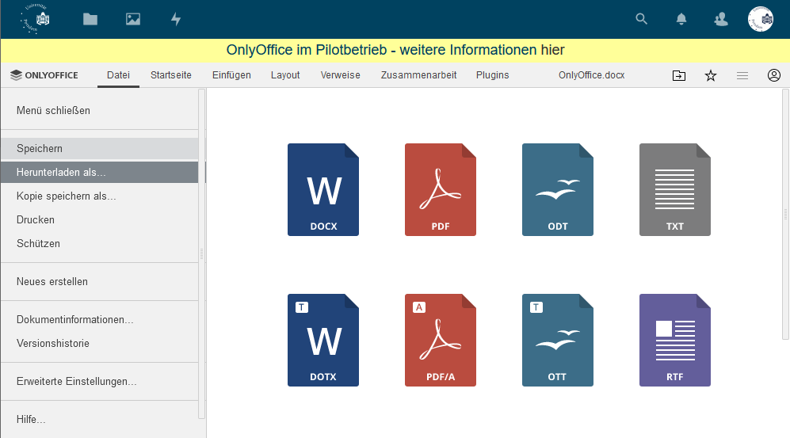Click Speichern in the file menu

click(x=40, y=148)
